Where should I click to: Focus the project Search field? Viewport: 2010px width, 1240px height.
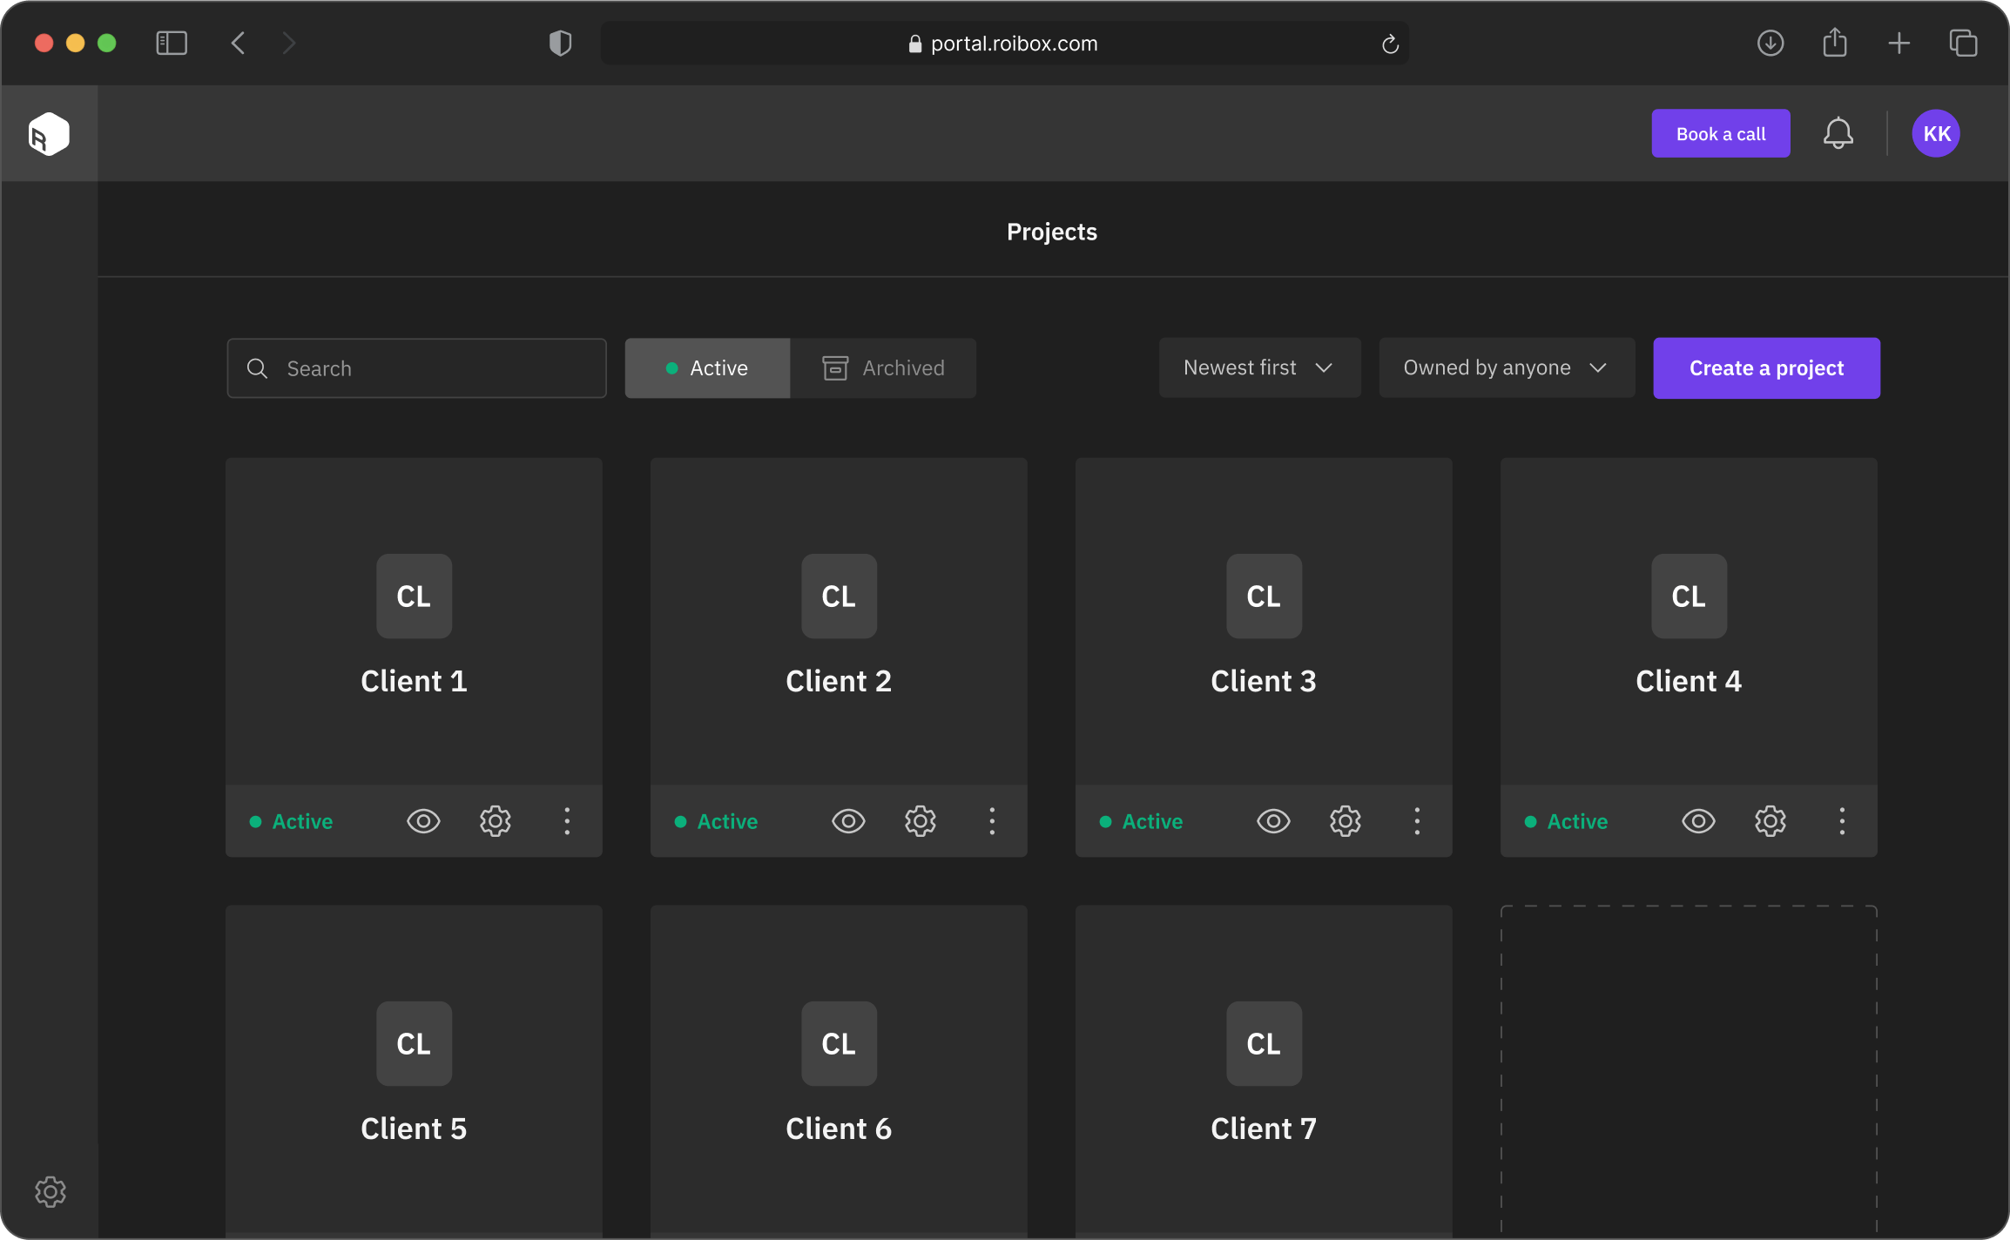[x=416, y=367]
